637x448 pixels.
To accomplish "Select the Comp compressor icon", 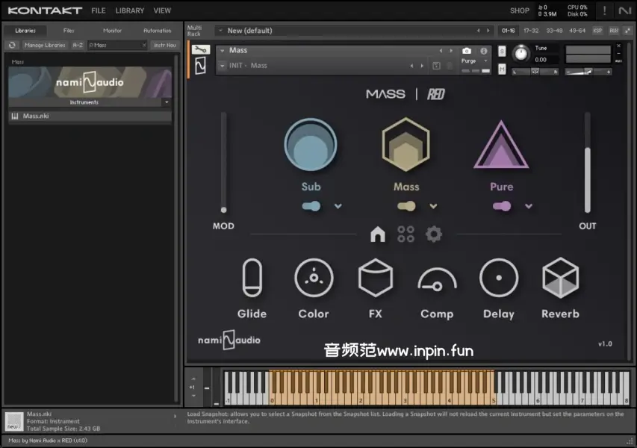I will pos(437,281).
